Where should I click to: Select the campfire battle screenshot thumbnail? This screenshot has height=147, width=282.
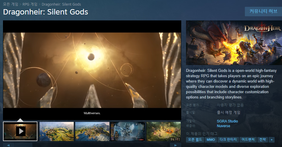point(163,131)
